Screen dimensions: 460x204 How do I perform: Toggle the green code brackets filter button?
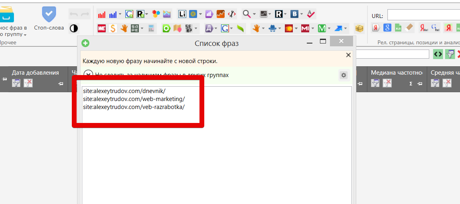point(438,54)
